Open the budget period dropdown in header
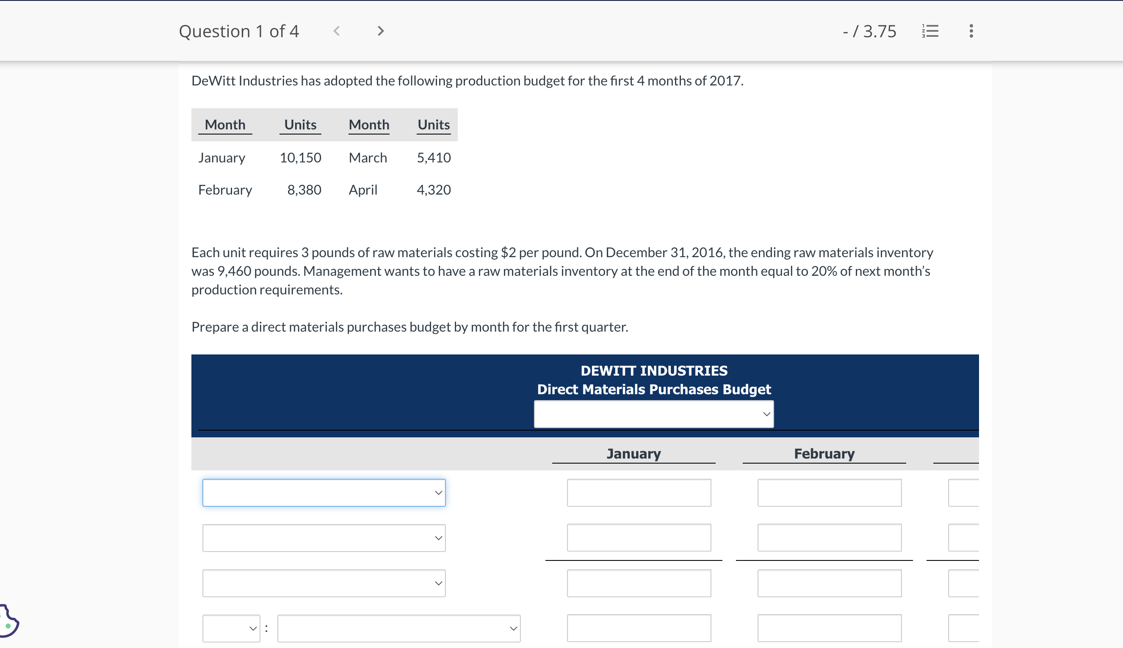Screen dimensions: 1123x648 tap(653, 415)
